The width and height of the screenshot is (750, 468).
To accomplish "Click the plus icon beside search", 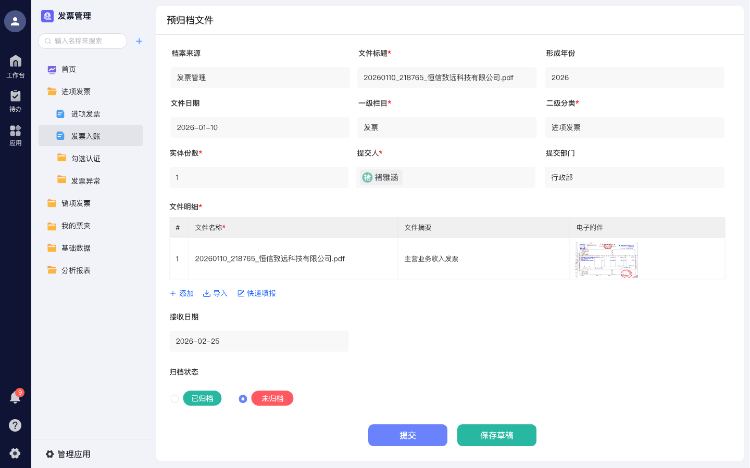I will pos(139,41).
